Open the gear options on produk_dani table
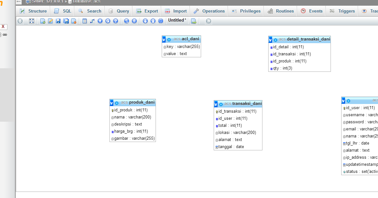 click(117, 102)
